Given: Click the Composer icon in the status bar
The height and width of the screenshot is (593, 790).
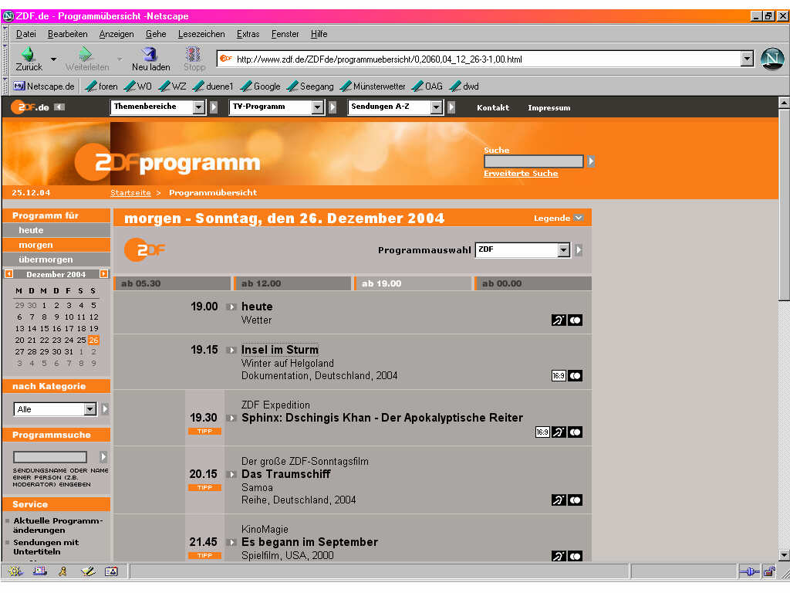Looking at the screenshot, I should pos(88,571).
